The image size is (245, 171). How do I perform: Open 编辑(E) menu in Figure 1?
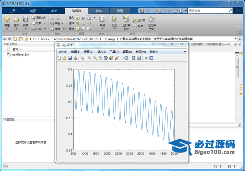click(x=76, y=52)
